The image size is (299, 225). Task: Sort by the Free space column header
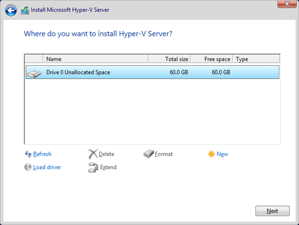[x=211, y=59]
